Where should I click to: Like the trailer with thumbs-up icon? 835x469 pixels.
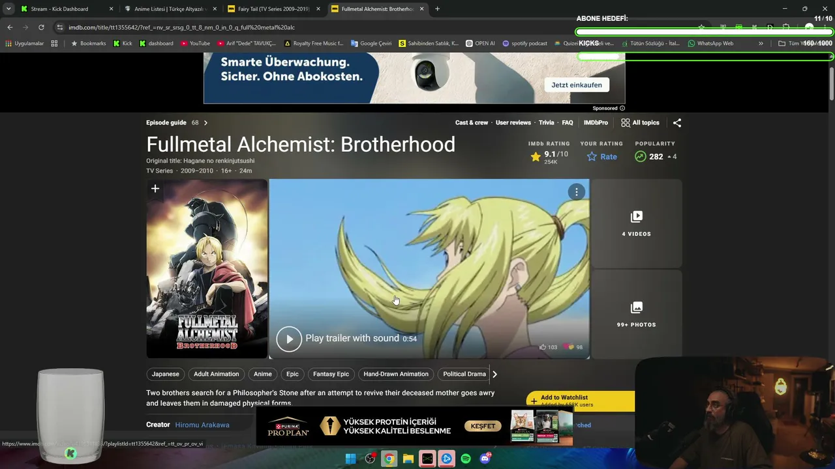click(x=543, y=347)
